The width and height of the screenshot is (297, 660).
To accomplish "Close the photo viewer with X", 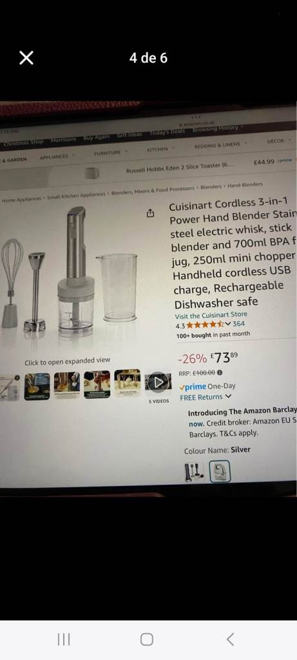I will (26, 57).
